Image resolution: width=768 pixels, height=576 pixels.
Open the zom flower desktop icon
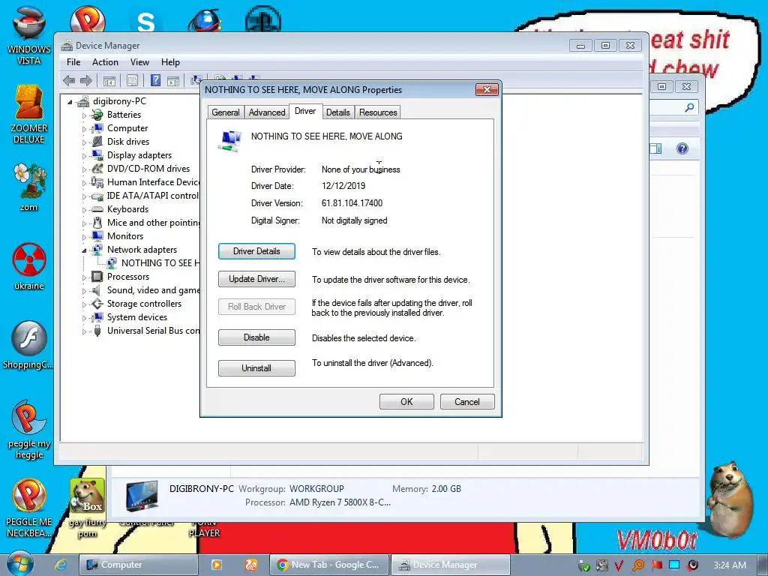[29, 187]
